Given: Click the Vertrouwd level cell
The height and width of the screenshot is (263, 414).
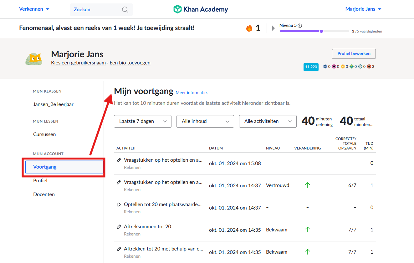Looking at the screenshot, I should pos(278,185).
